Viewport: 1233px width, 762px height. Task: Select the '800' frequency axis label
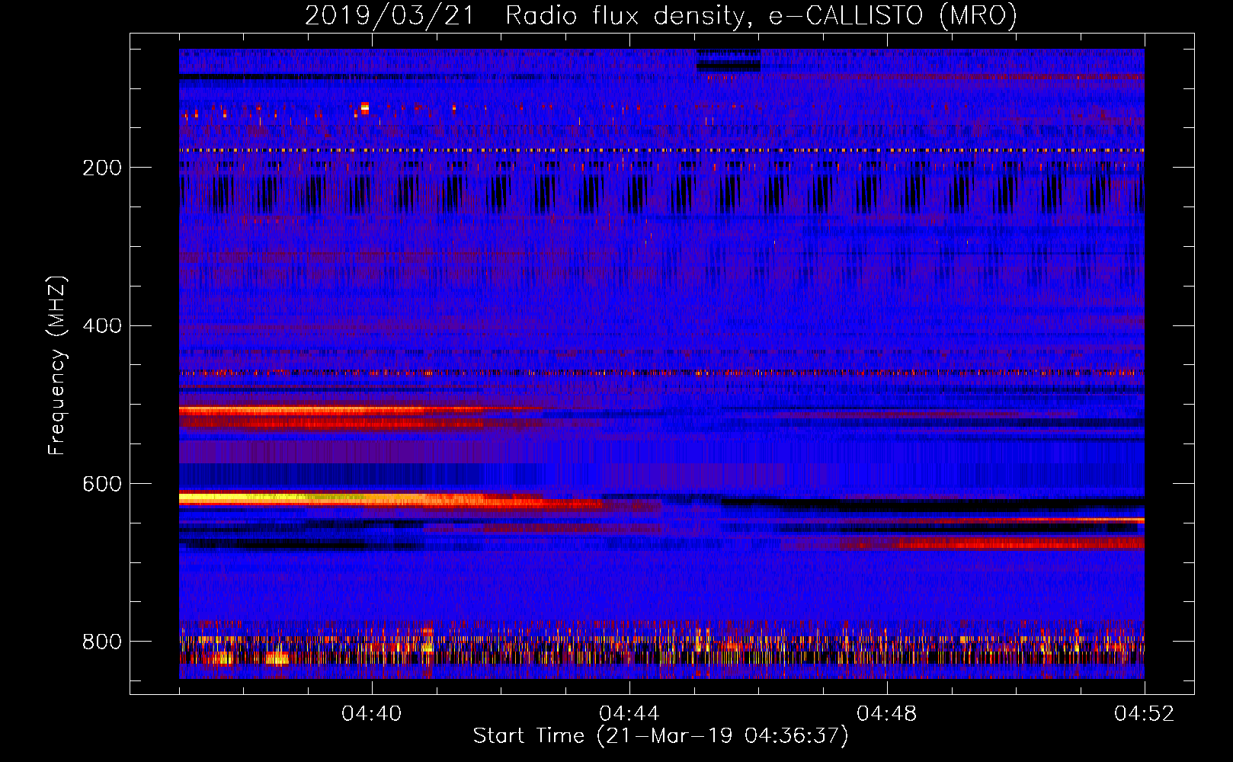point(102,642)
